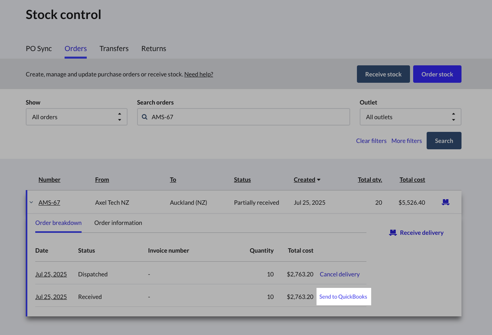Click the Receive stock button

tap(383, 74)
